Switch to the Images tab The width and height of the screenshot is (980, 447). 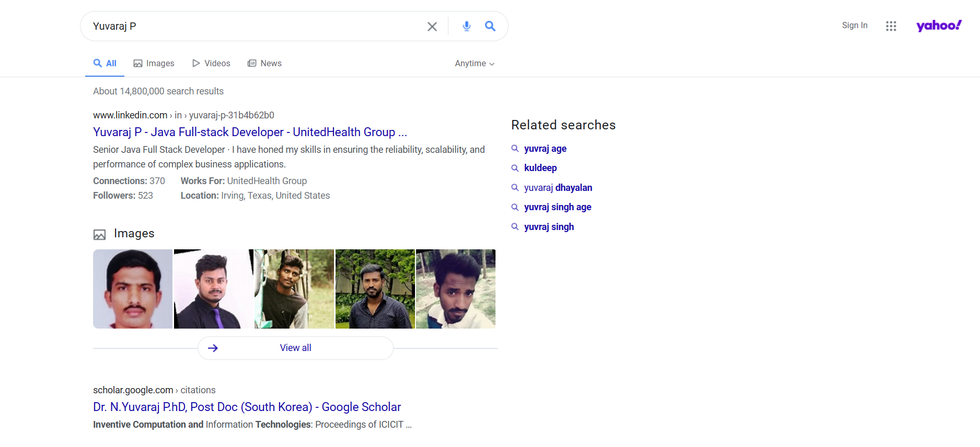[154, 63]
